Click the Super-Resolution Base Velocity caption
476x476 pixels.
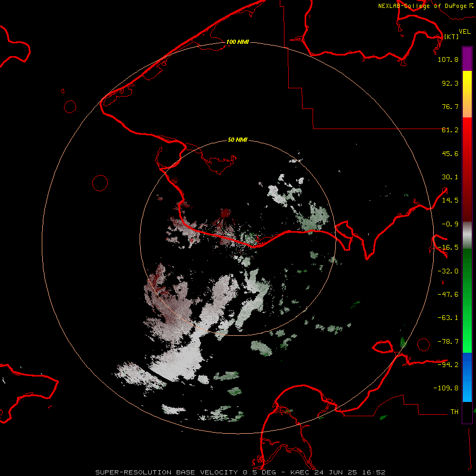241,472
